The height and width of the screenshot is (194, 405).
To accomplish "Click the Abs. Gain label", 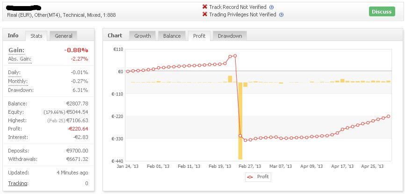I will tap(20, 59).
